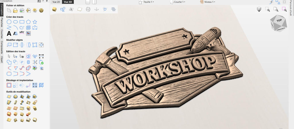Switch to the Vue 3D tab
Screen dimensions: 294x129
pyautogui.click(x=68, y=2)
